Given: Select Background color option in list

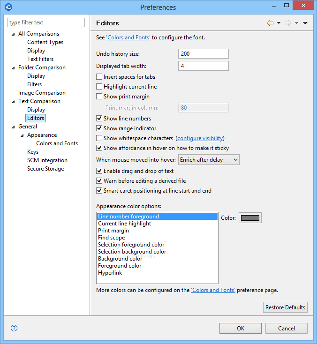Looking at the screenshot, I should (157, 259).
